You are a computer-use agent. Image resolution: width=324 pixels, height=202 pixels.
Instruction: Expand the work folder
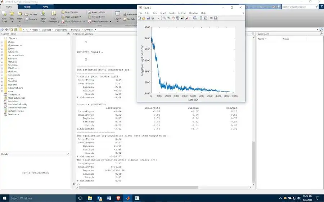[x=2, y=91]
